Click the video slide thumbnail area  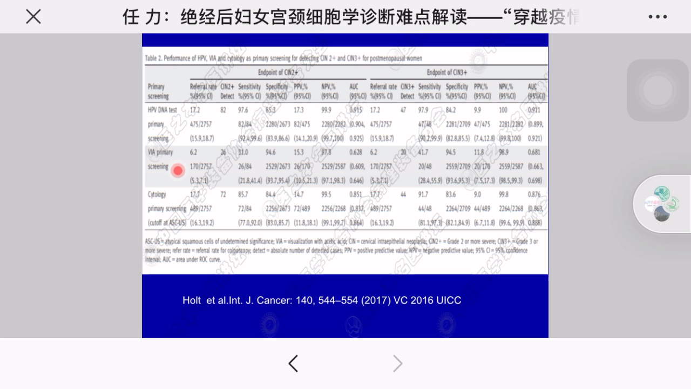click(345, 185)
